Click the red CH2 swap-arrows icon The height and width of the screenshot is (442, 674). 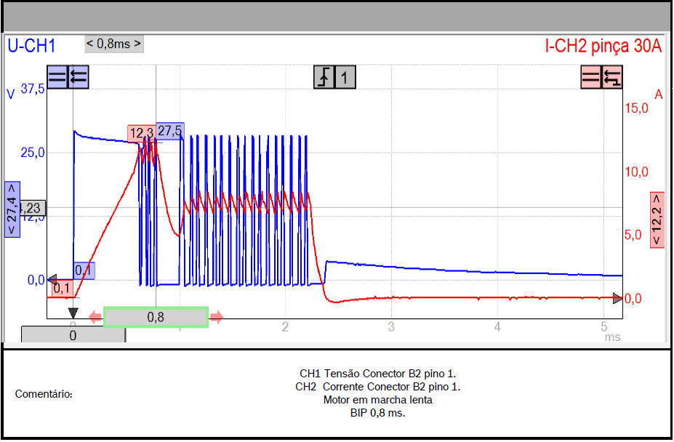point(613,77)
